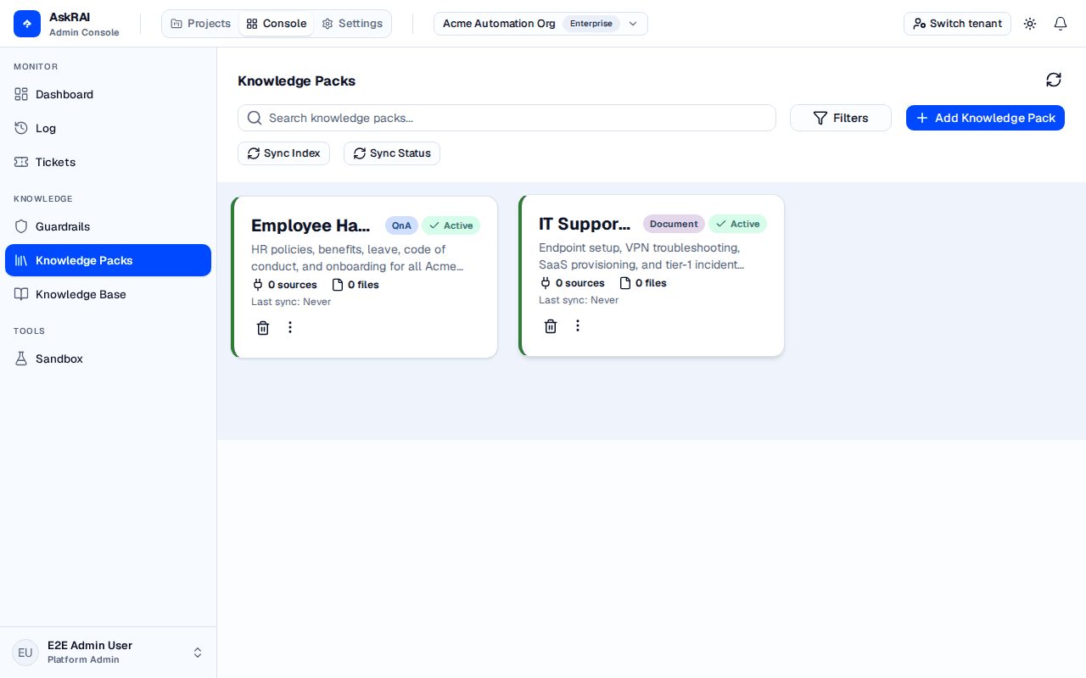Click the Enterprise plan badge
This screenshot has height=678, width=1086.
[x=591, y=24]
